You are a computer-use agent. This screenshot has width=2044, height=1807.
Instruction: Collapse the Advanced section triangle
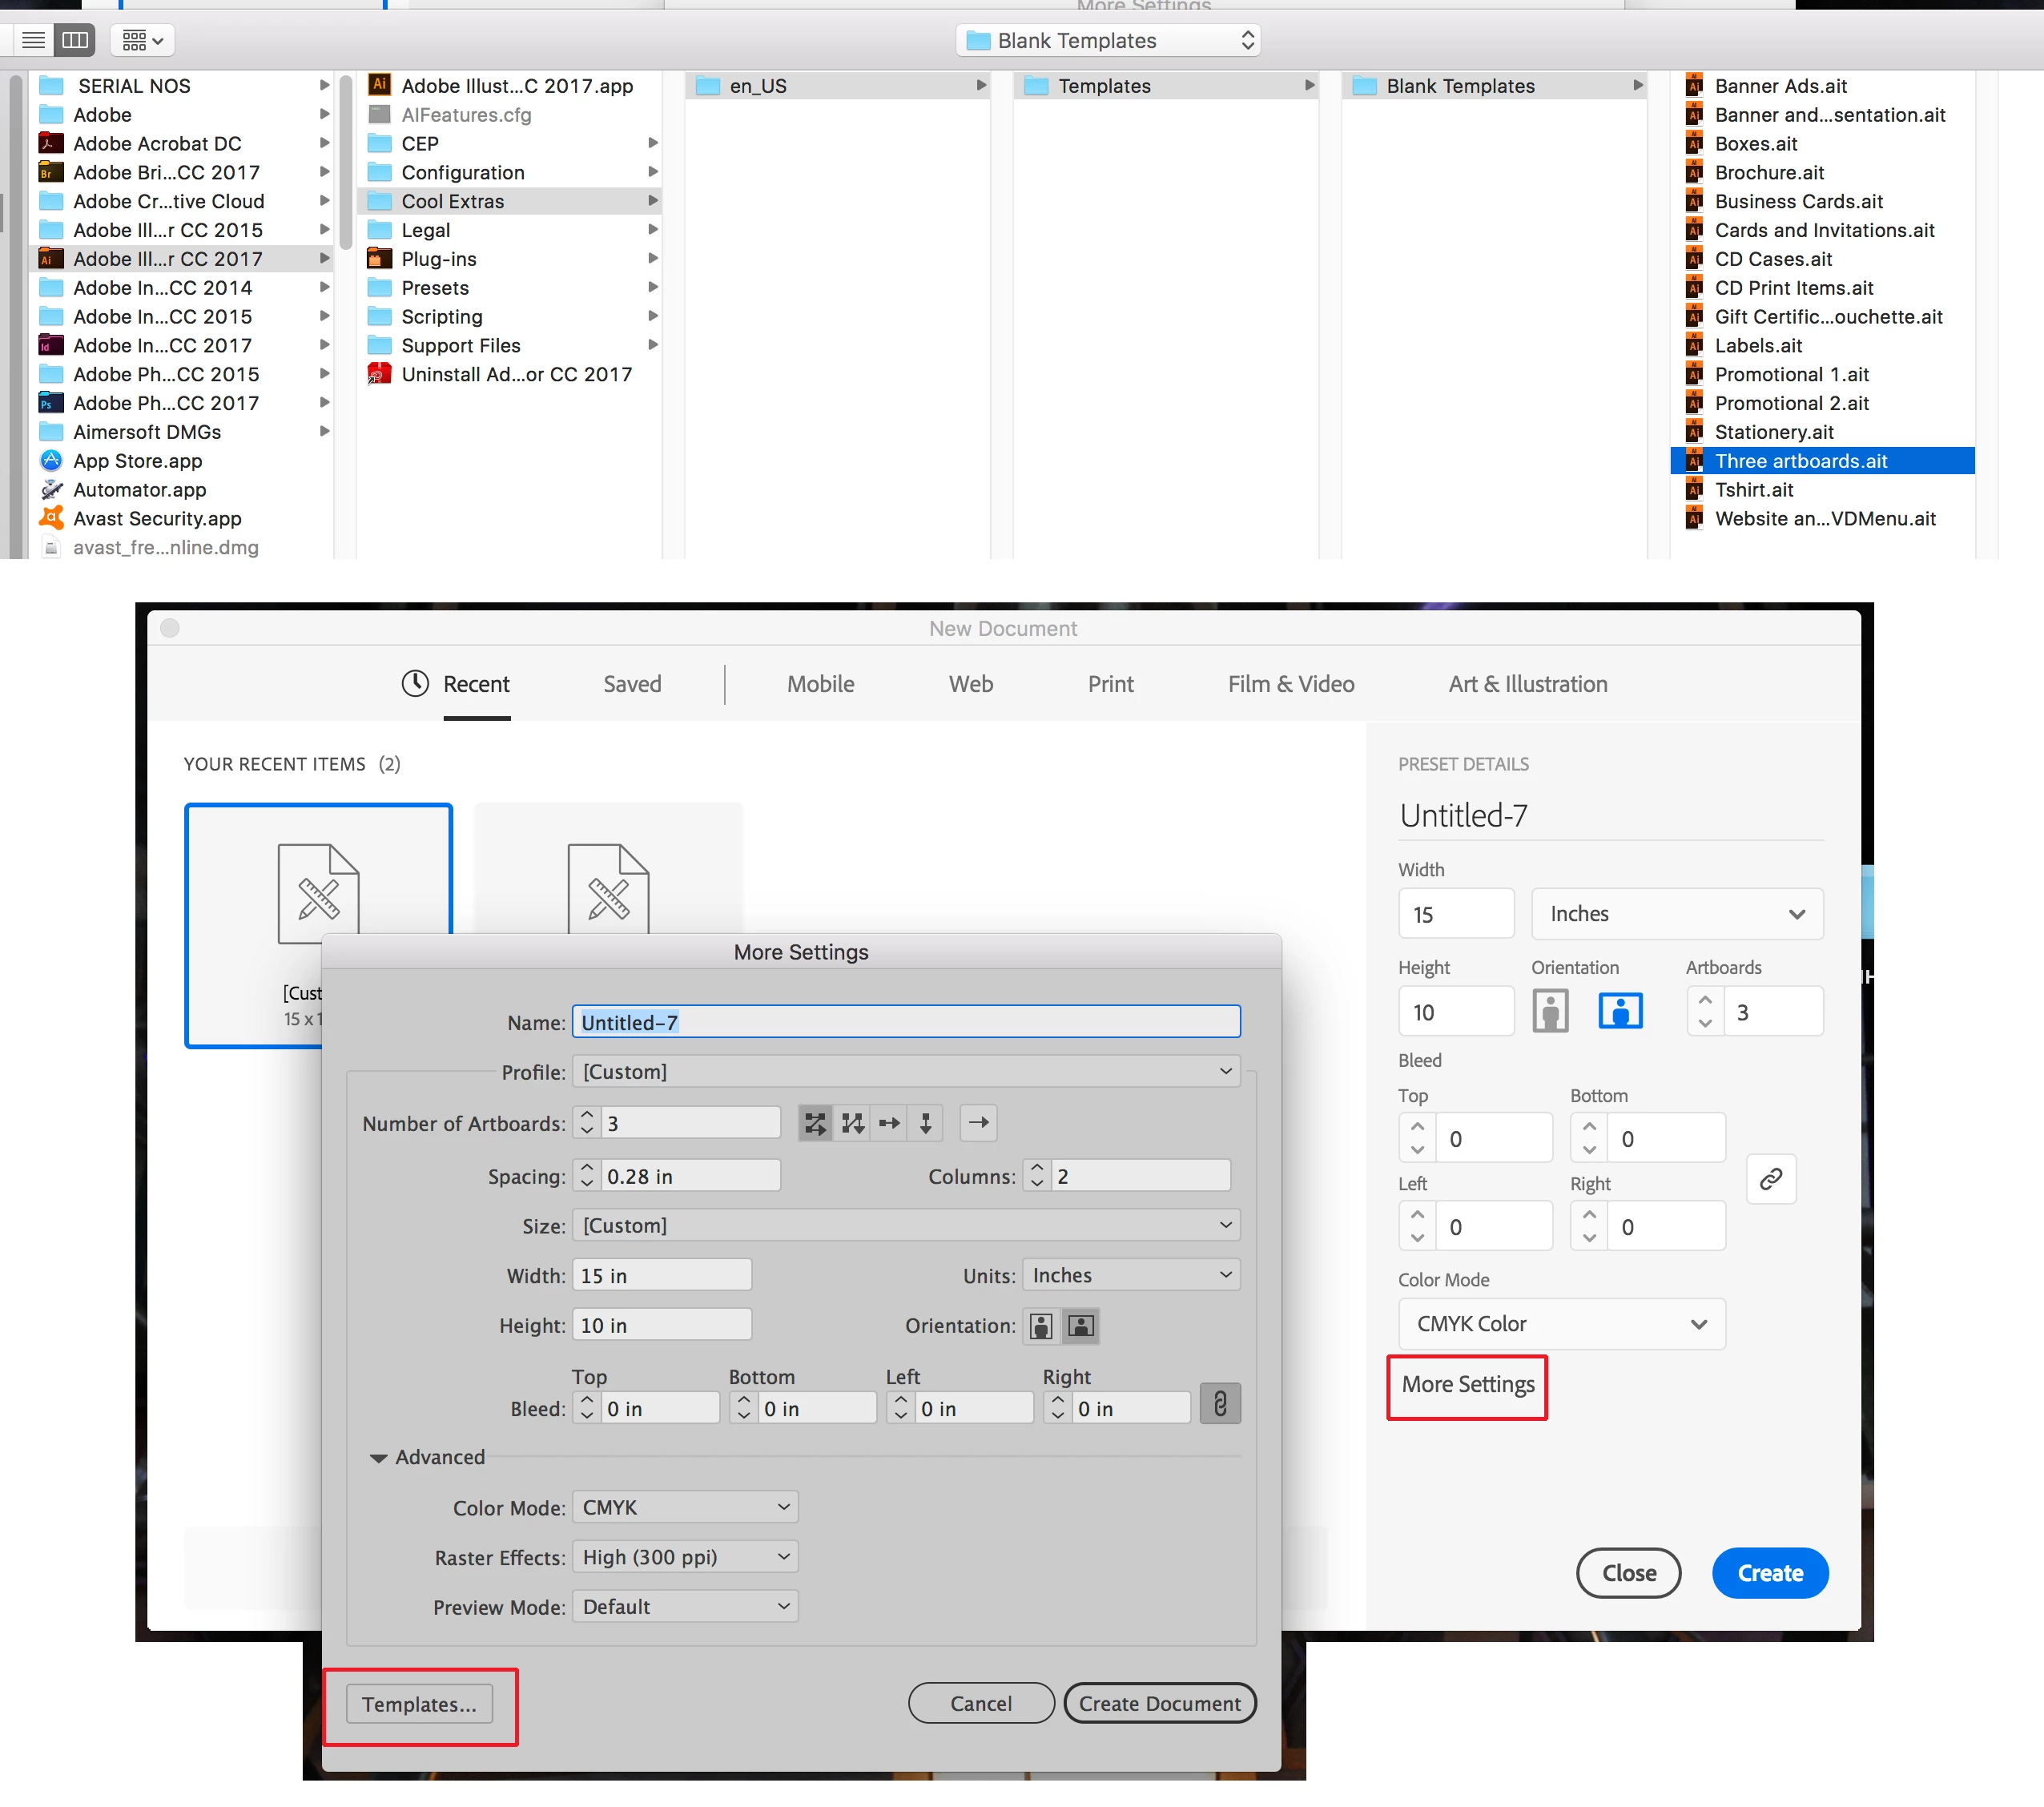378,1458
